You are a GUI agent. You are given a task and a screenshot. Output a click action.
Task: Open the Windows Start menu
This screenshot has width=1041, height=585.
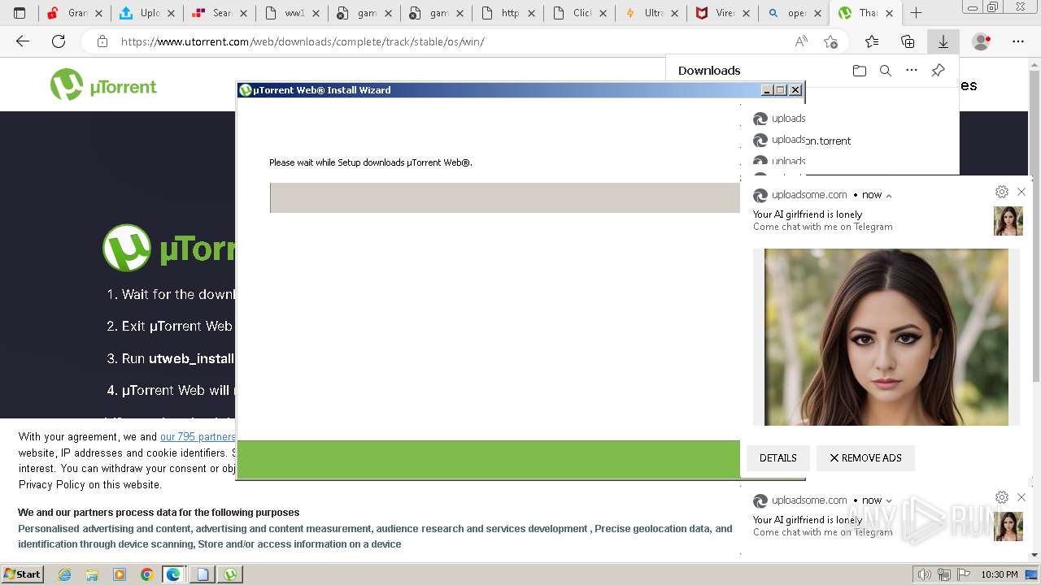(23, 574)
